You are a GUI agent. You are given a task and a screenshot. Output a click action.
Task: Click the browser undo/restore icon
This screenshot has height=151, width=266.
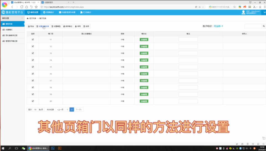31,7
